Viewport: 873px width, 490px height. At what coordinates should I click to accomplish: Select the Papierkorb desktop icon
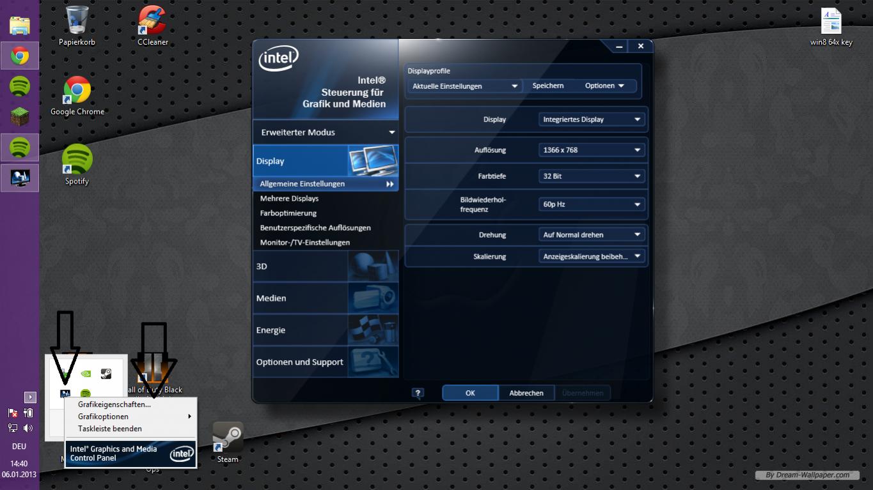point(77,26)
